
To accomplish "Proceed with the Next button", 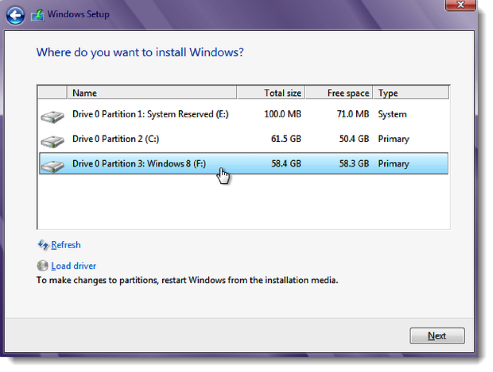I will pyautogui.click(x=437, y=336).
